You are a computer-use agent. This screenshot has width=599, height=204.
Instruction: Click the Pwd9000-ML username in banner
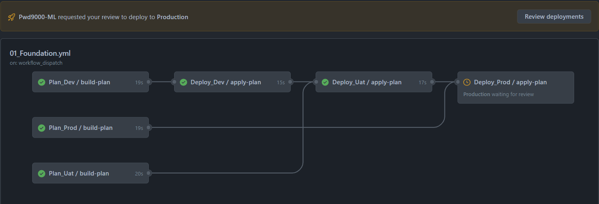(x=38, y=17)
